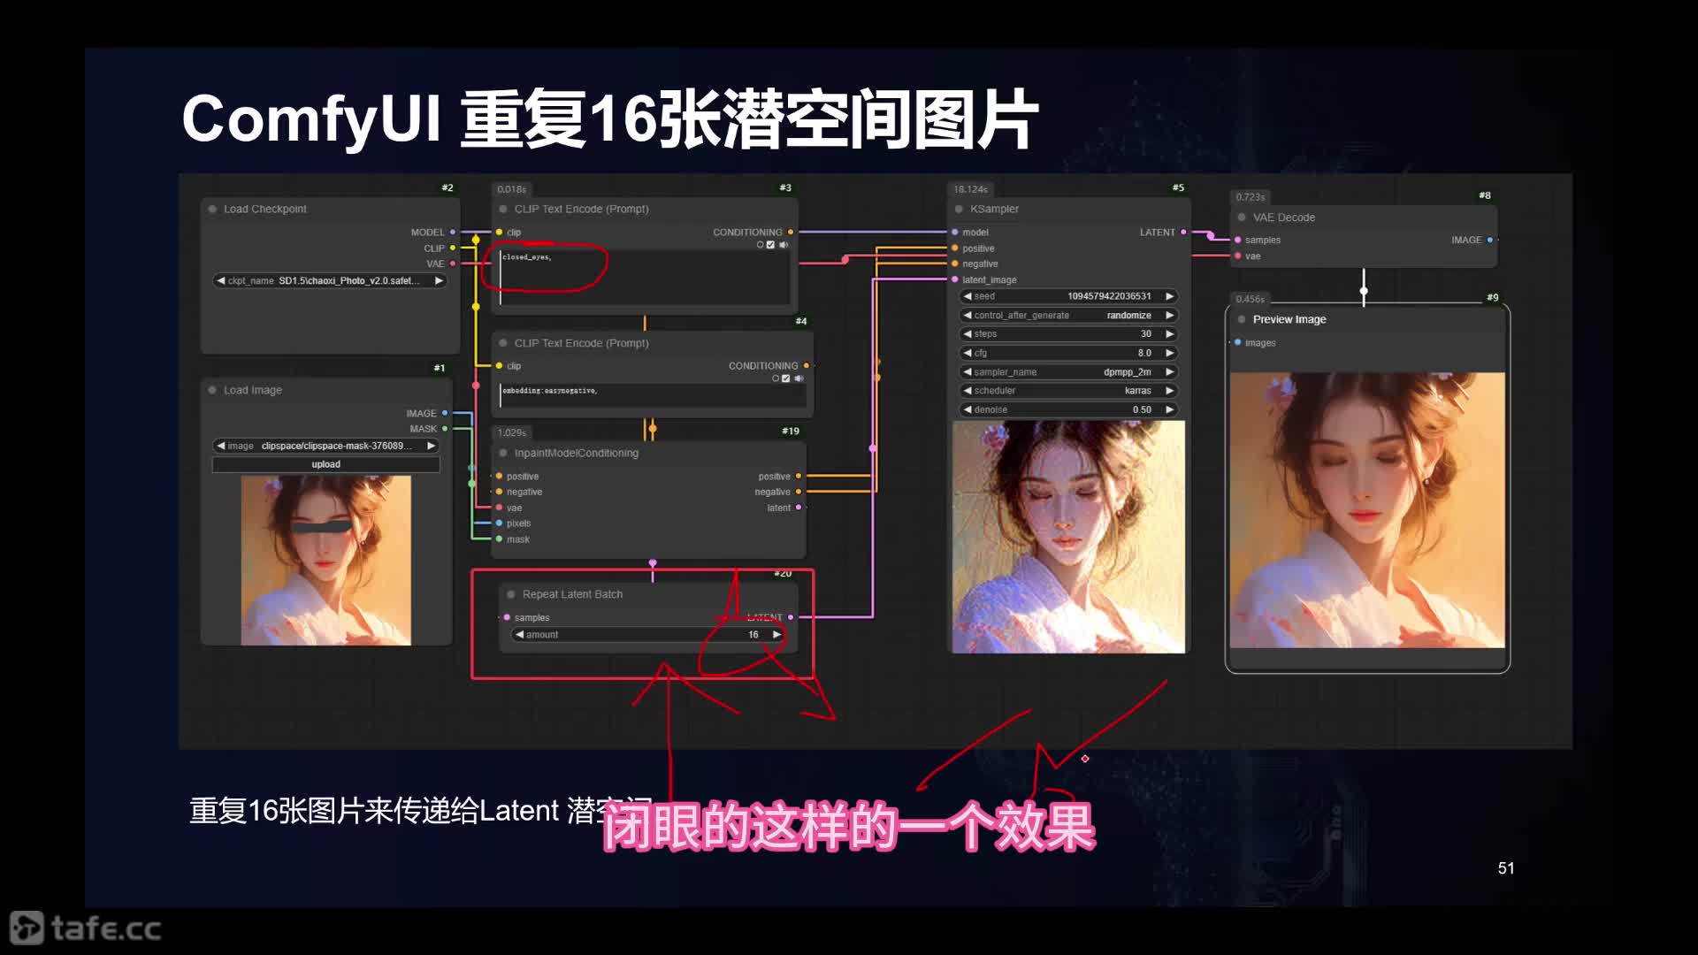
Task: Click the LATENT output port on KSampler
Action: click(x=1183, y=233)
